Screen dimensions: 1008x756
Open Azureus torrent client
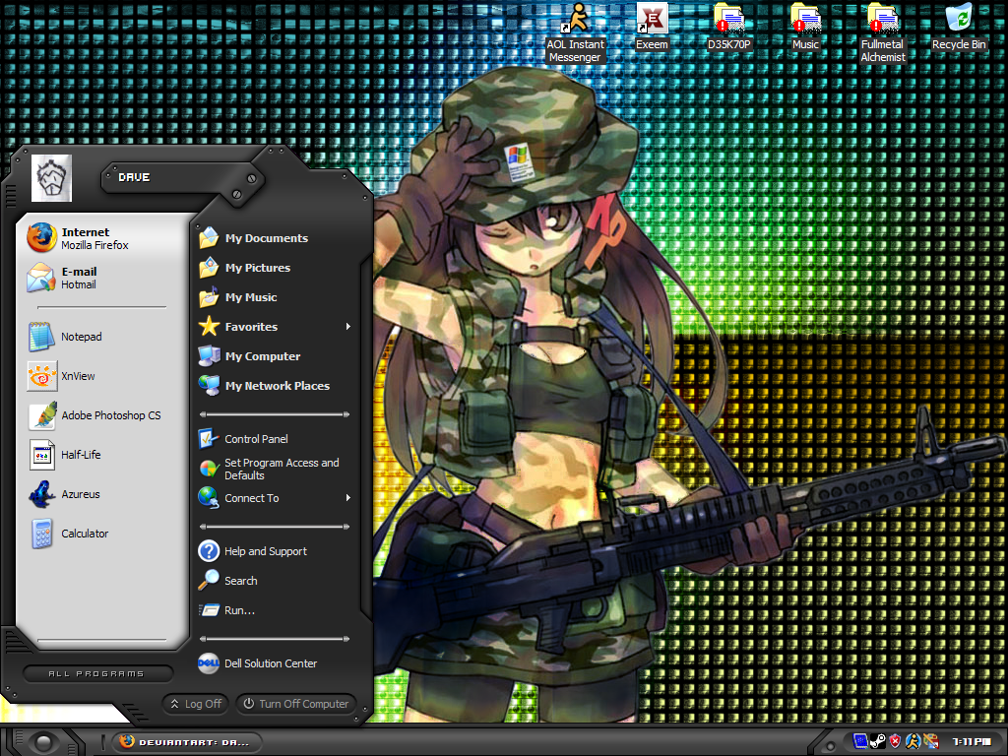pyautogui.click(x=102, y=494)
